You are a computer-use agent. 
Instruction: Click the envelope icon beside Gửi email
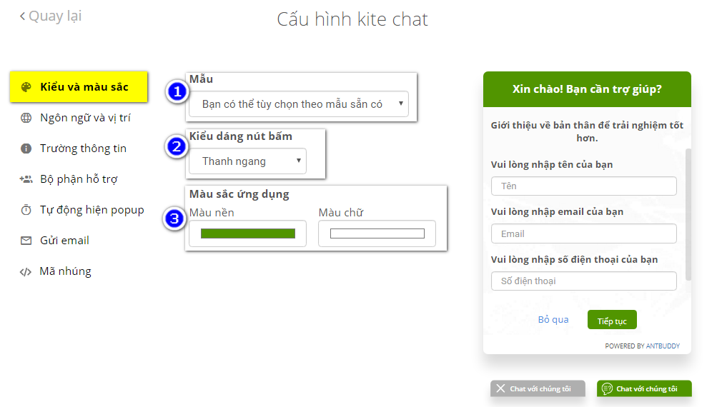pyautogui.click(x=26, y=241)
